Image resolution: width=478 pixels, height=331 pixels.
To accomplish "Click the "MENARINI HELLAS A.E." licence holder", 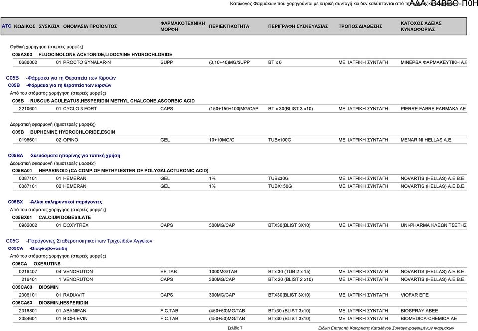I will tap(426, 140).
